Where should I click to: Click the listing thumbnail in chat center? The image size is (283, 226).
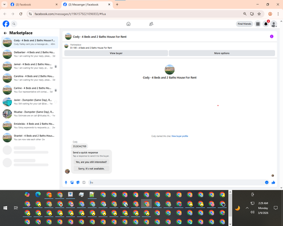tap(170, 69)
